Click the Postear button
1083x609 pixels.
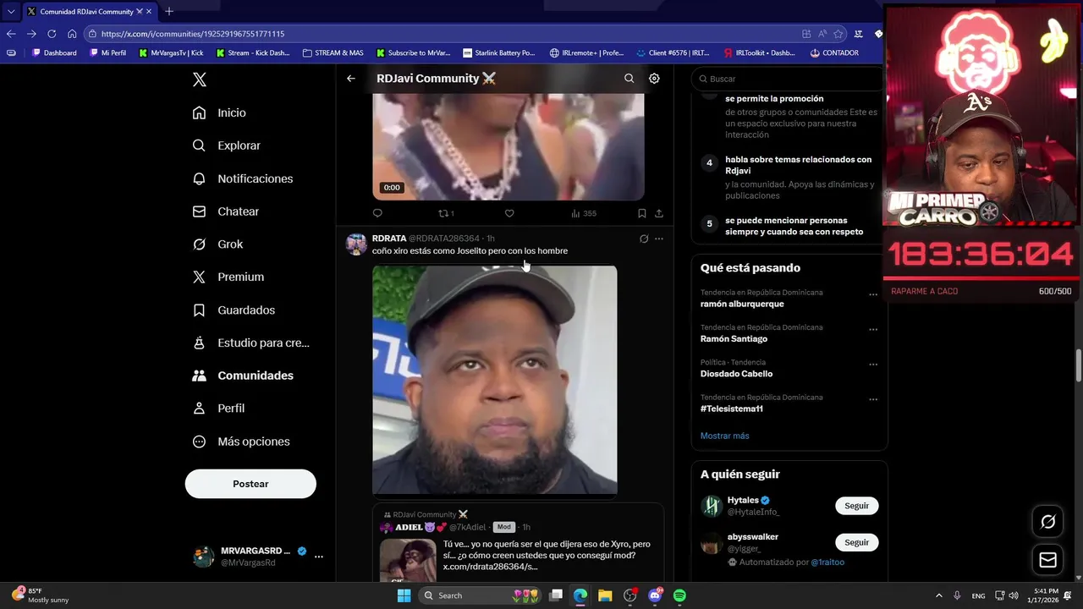(x=250, y=484)
